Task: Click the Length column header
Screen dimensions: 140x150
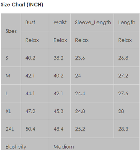Action: 127,22
